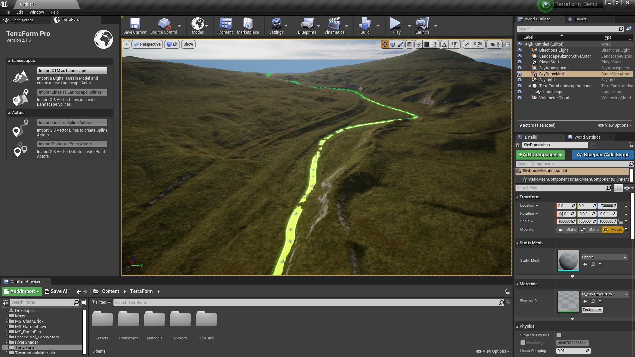Open the Settings toolbar icon

coord(276,26)
